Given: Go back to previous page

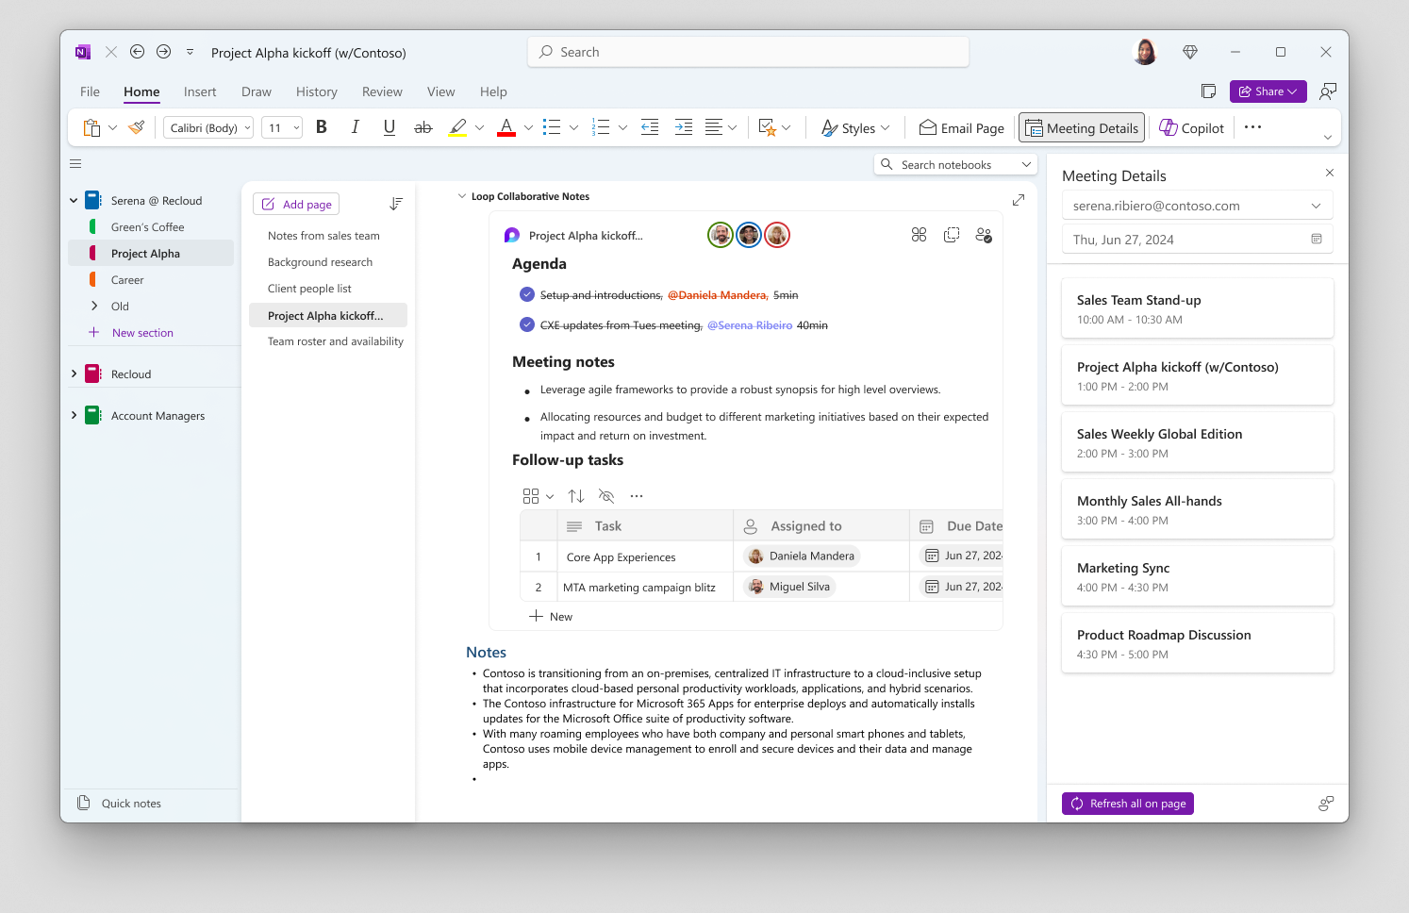Looking at the screenshot, I should [138, 52].
